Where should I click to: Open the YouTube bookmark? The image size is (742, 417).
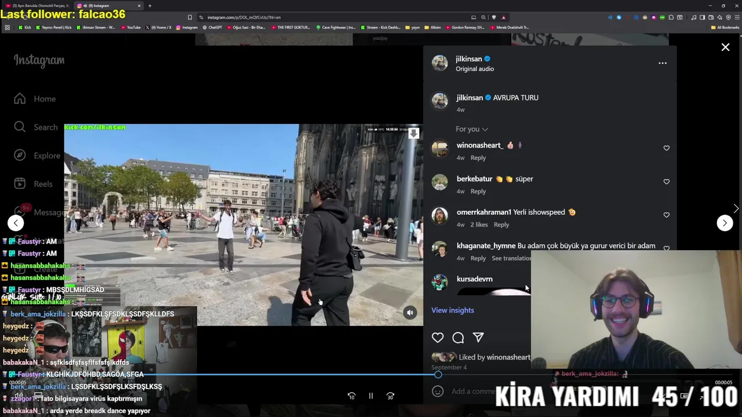click(x=131, y=27)
